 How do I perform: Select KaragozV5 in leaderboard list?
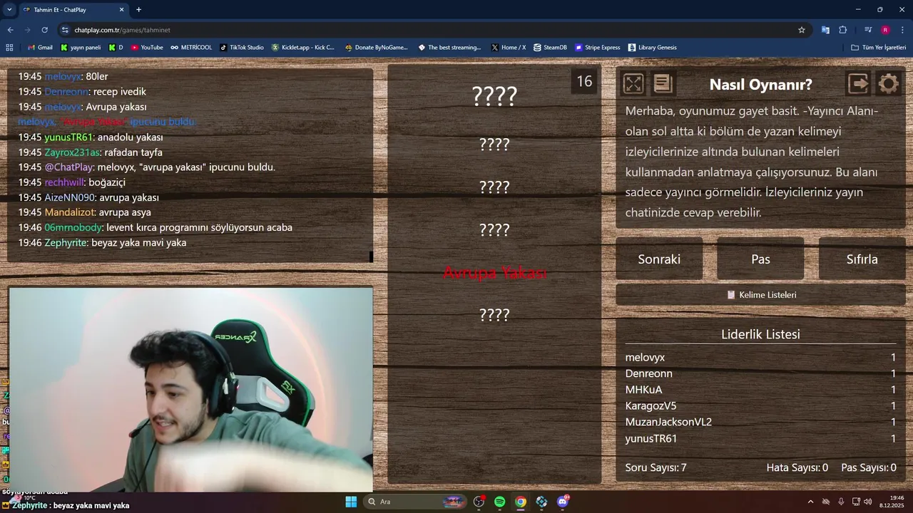(x=651, y=405)
